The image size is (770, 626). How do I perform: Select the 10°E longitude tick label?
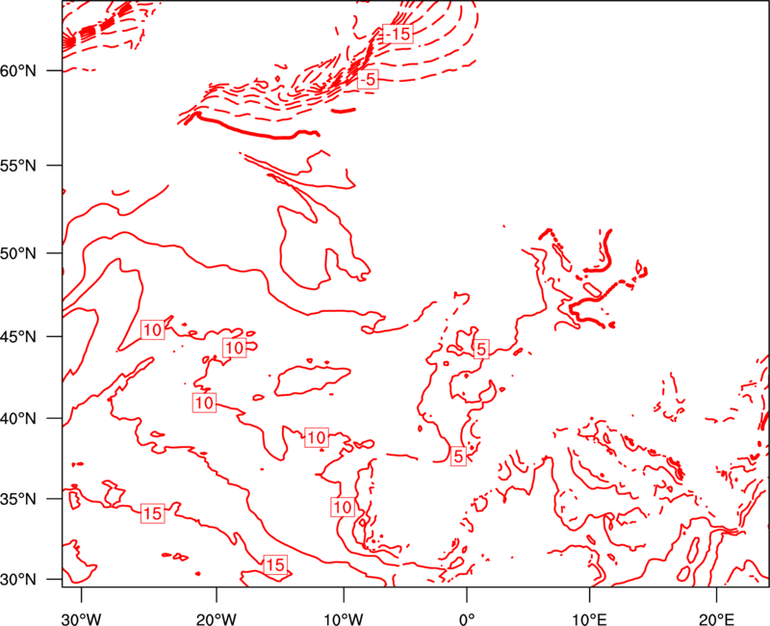[589, 618]
